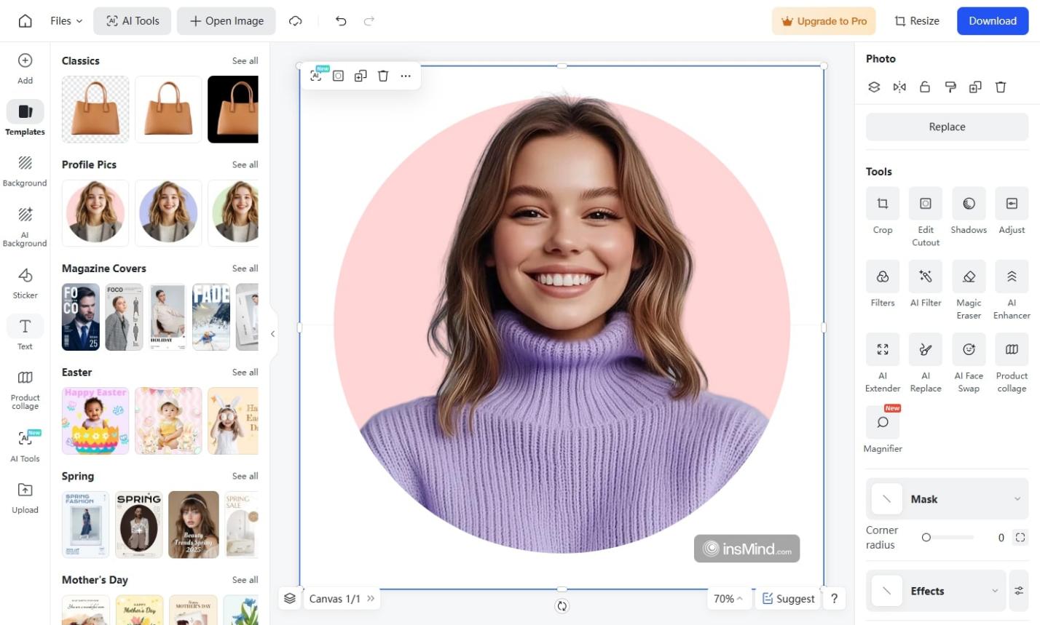Click See all for Magazine Covers
1040x625 pixels.
(x=245, y=268)
